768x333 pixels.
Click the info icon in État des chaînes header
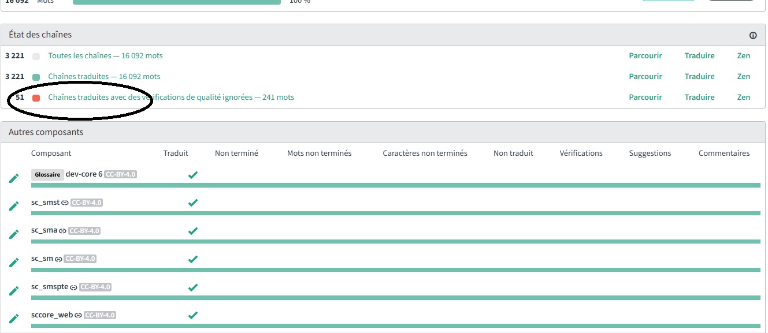pos(752,35)
